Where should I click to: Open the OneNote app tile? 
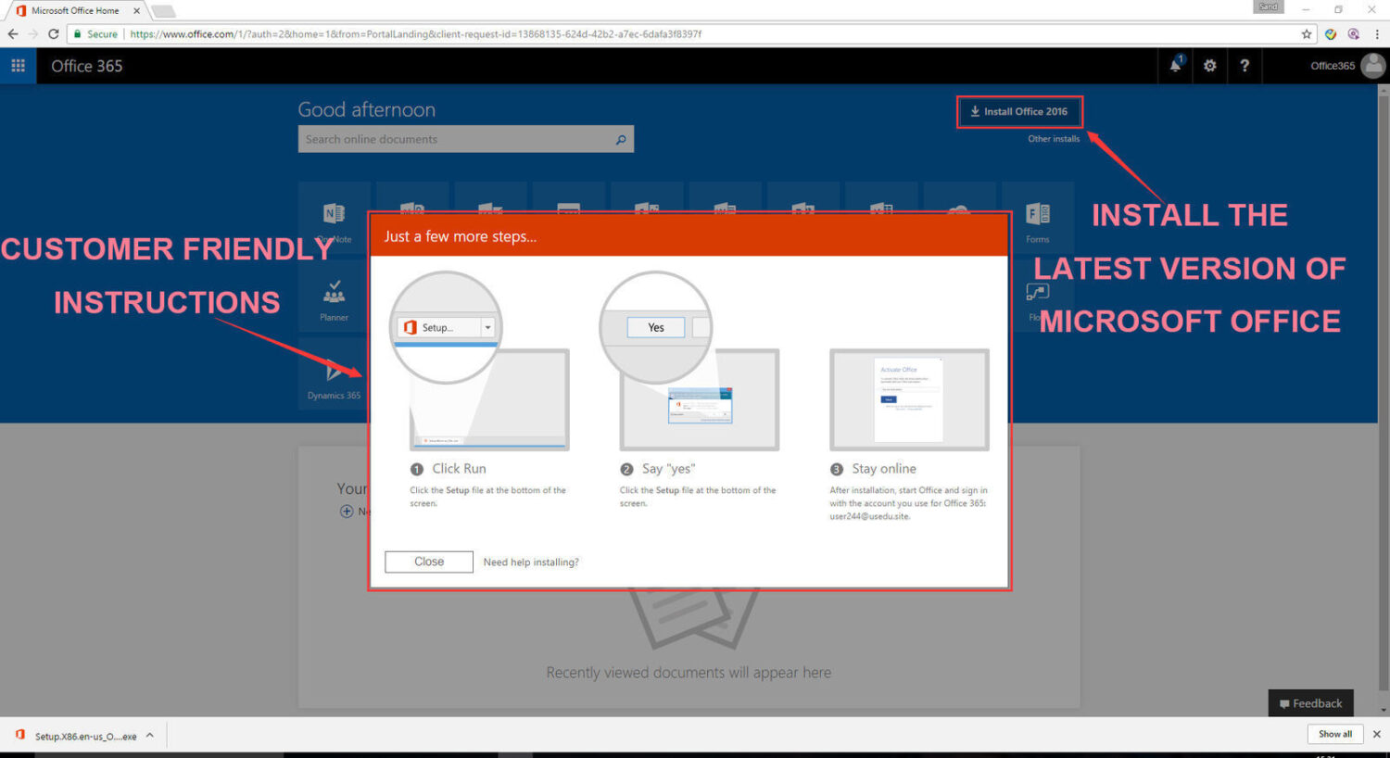[x=334, y=215]
